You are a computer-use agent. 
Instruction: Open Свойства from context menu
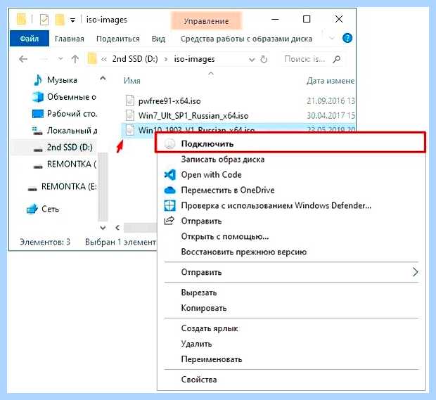point(290,380)
